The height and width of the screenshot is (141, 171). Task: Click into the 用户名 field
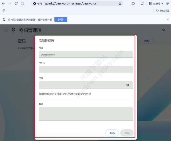[x=85, y=69]
